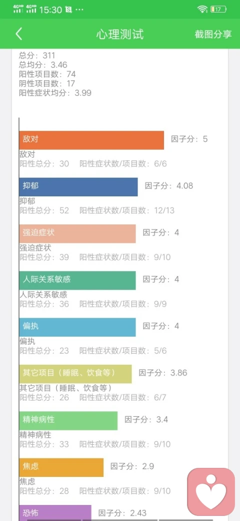The image size is (240, 521).
Task: Tap the yellow 其它项目（睡眠、饮食等）bar
Action: 75,374
